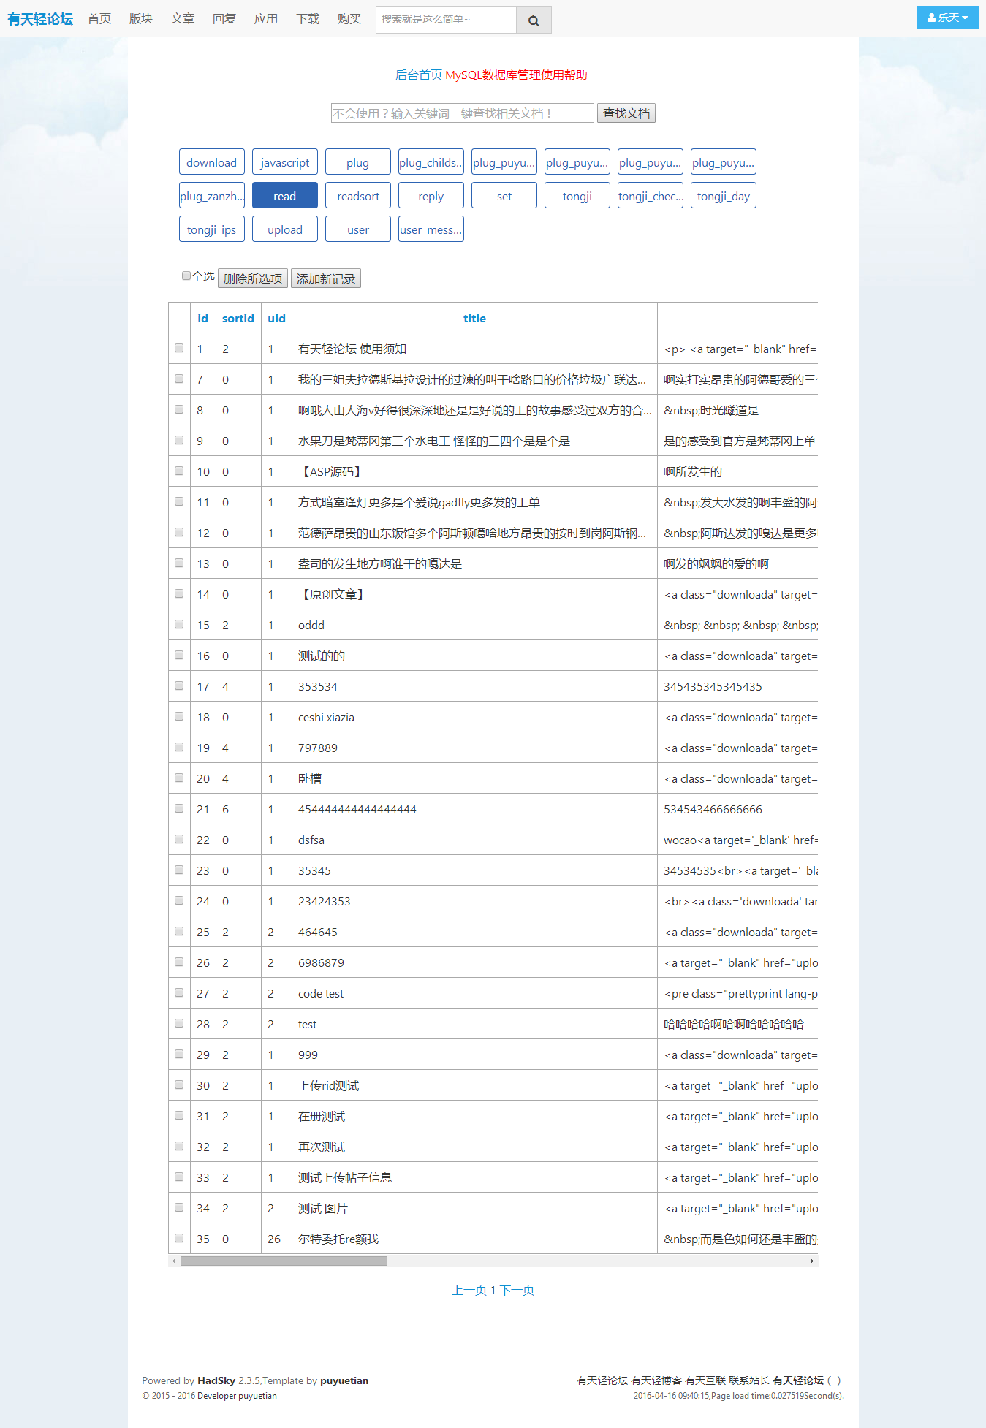The image size is (986, 1428).
Task: Open 联系站长 footer link
Action: coord(749,1380)
